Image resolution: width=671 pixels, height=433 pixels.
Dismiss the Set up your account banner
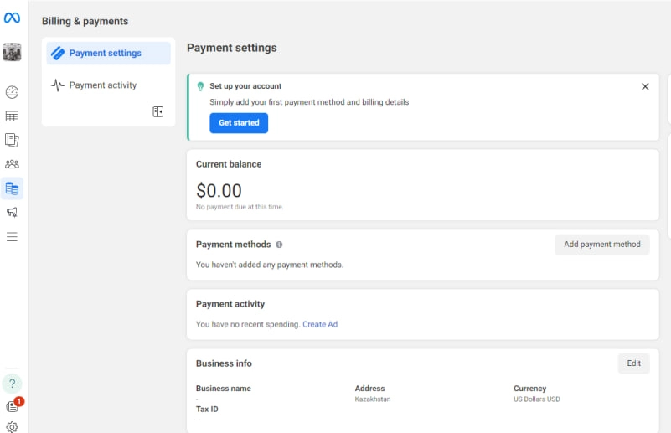click(x=645, y=86)
